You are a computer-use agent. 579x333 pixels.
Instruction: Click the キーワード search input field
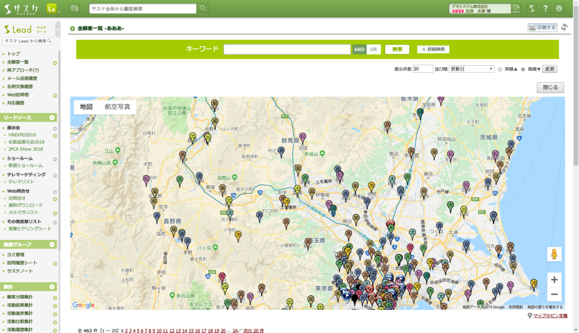287,50
